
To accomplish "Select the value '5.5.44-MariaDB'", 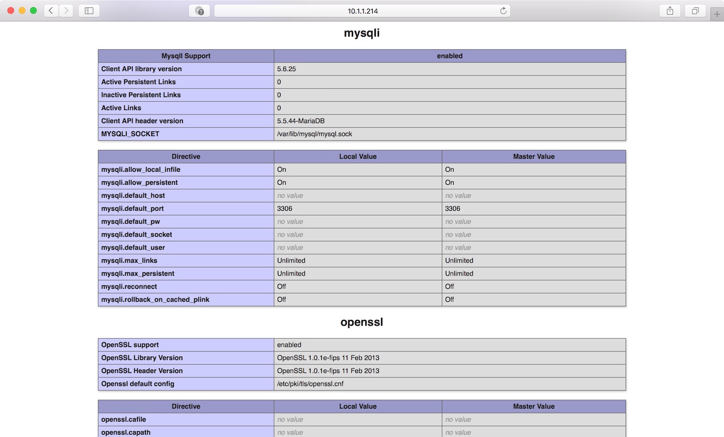I will point(300,121).
